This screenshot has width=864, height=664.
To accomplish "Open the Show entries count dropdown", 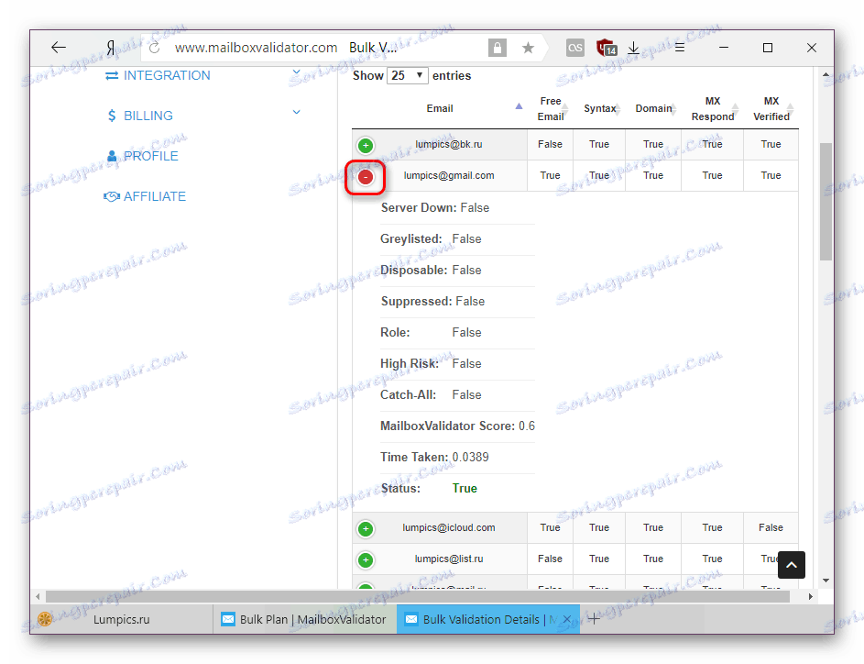I will [408, 75].
